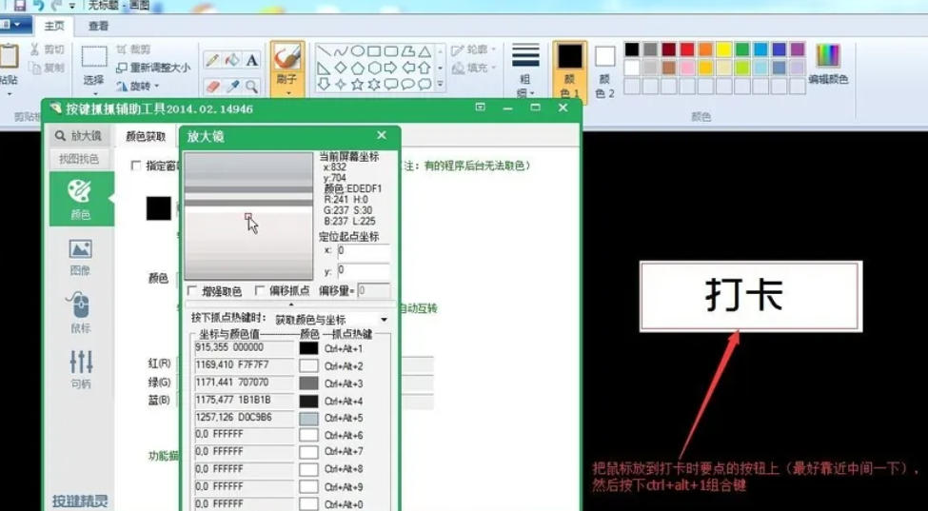The image size is (928, 511).
Task: Click the 707070 gray swatch for Ctrl+Alt+3
Action: click(x=309, y=383)
